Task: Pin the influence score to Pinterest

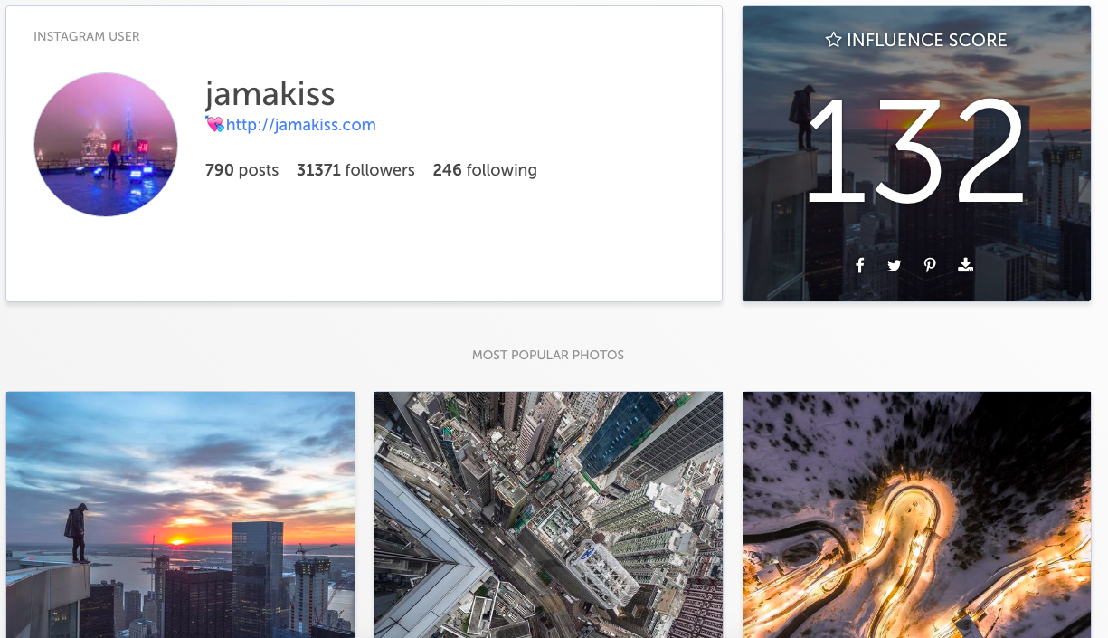Action: tap(930, 265)
